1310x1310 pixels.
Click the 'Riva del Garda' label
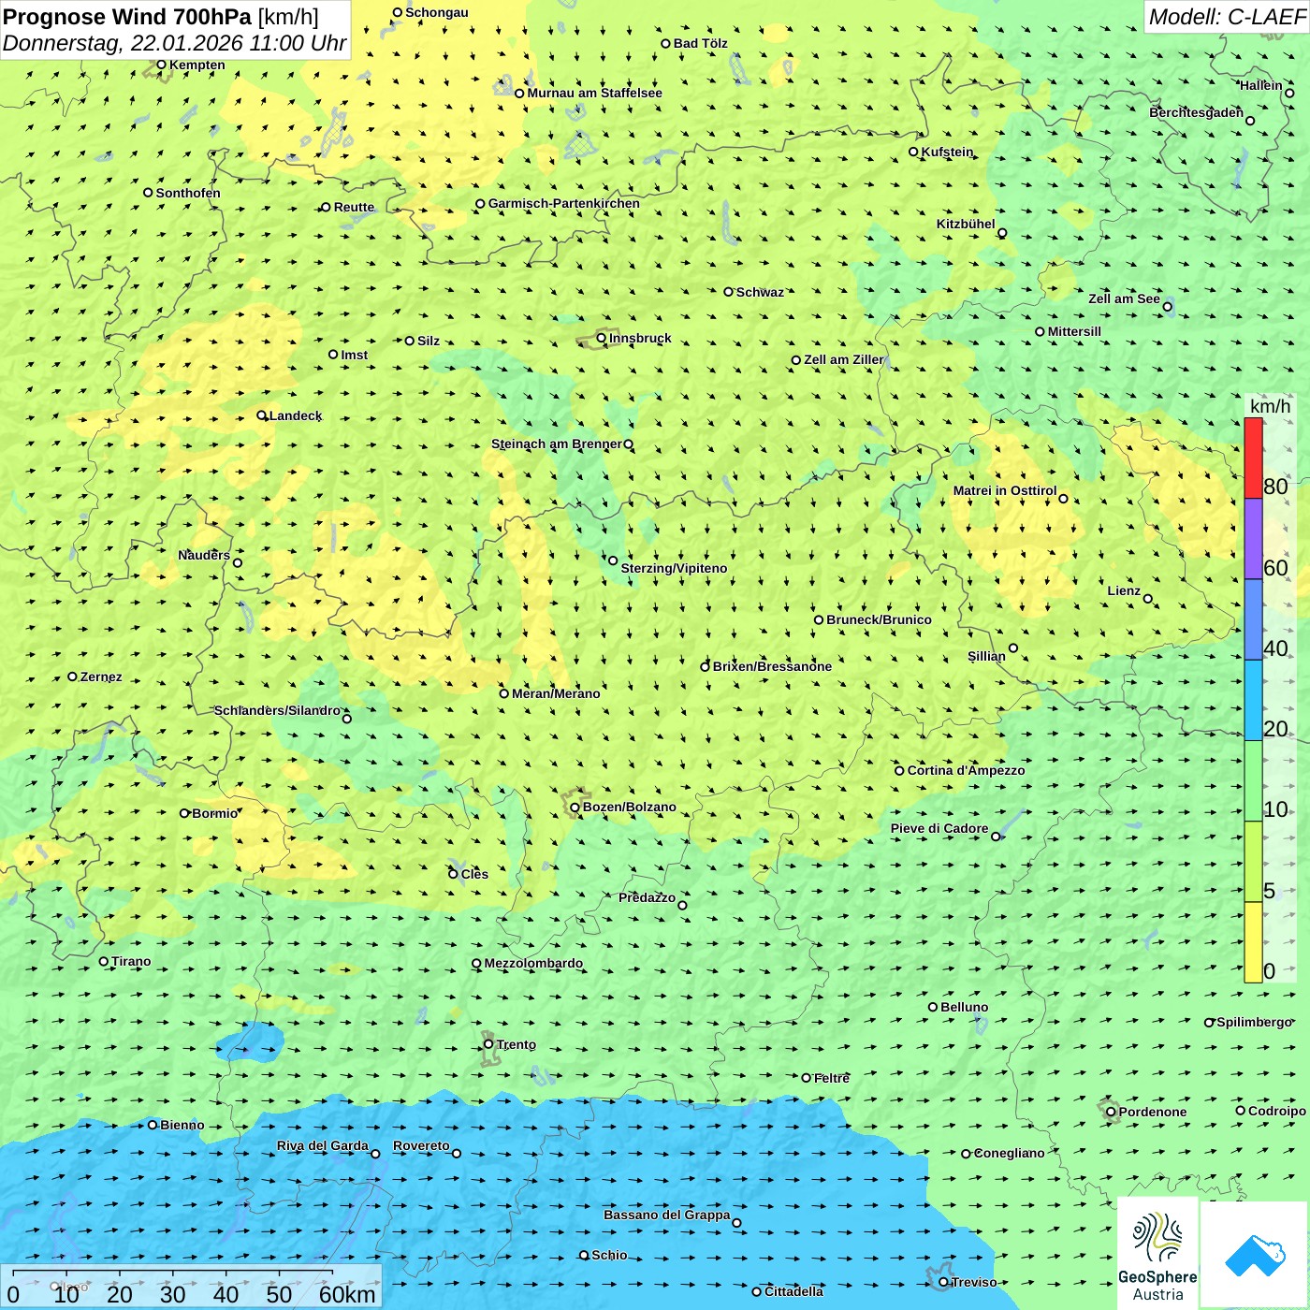[x=322, y=1145]
